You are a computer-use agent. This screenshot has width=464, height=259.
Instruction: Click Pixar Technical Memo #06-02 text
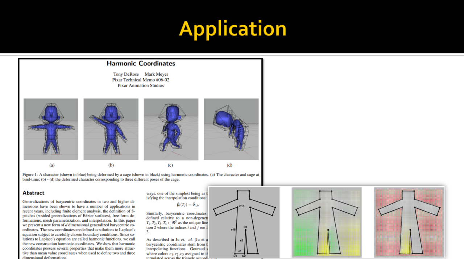(x=141, y=80)
